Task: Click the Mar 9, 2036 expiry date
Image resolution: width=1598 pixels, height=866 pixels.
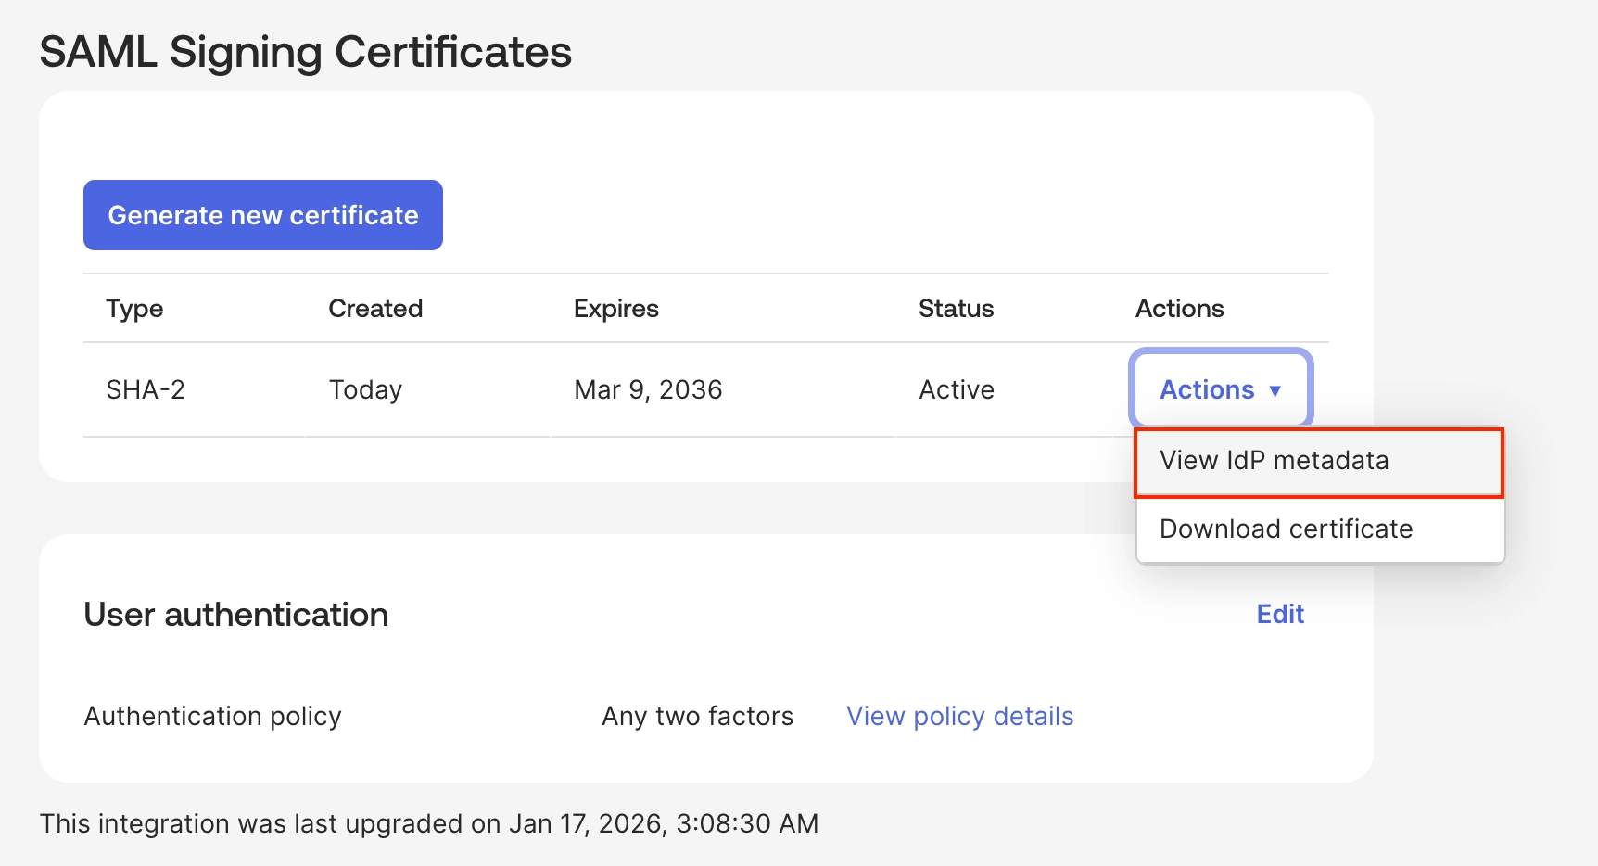Action: click(648, 389)
